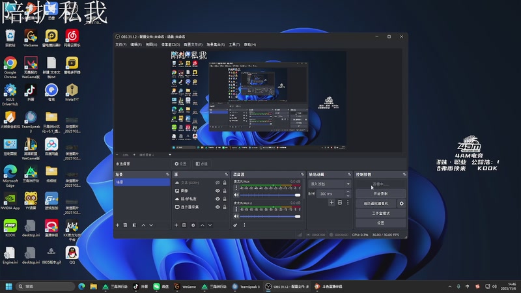Open the preview scaling mode dropdown
Screen dimensions: 521x293
pos(156,155)
